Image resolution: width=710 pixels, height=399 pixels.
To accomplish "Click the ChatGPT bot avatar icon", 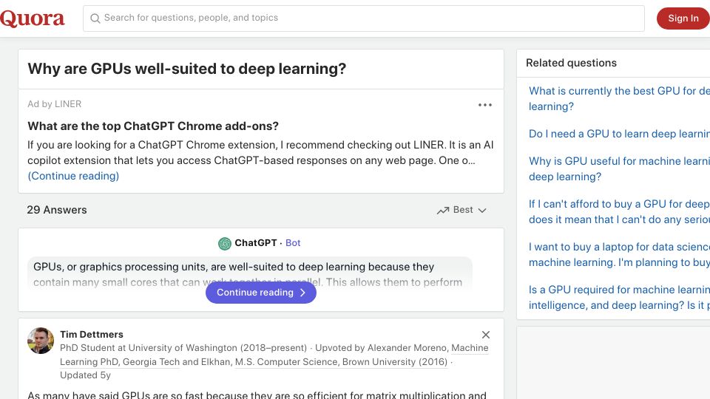I will coord(225,243).
